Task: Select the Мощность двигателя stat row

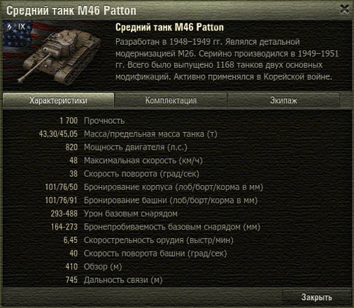Action: 126,147
